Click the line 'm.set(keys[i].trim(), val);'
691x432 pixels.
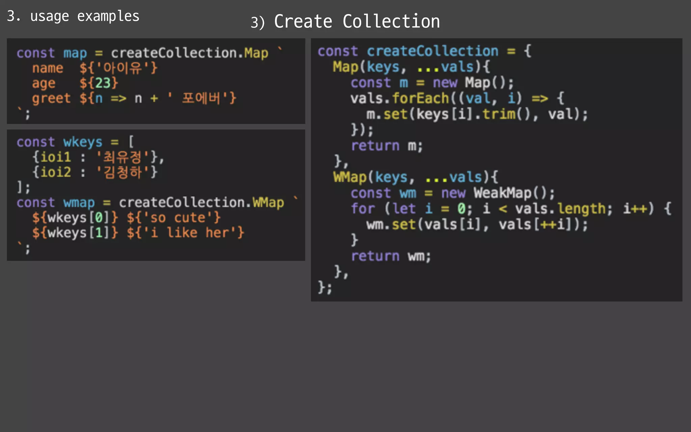click(477, 114)
